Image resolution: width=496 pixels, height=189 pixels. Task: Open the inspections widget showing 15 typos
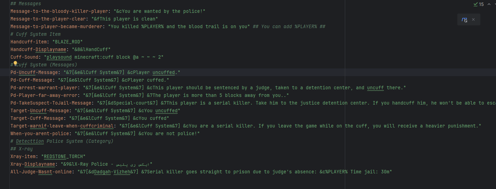[479, 4]
